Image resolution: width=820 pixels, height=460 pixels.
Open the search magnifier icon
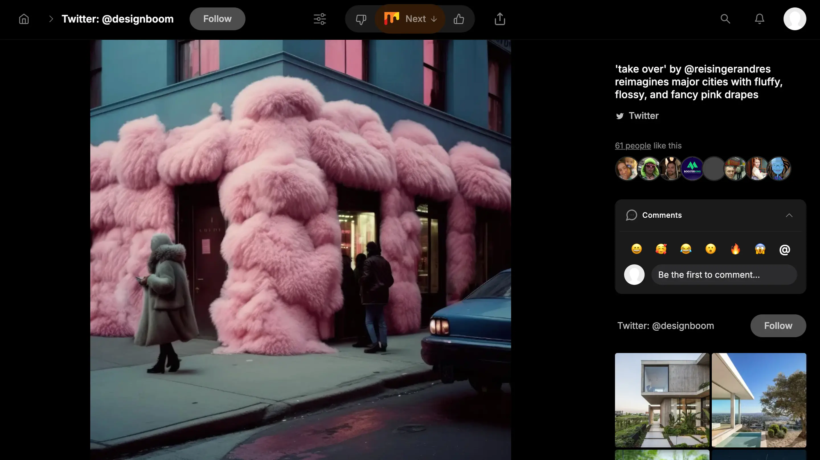click(x=725, y=19)
